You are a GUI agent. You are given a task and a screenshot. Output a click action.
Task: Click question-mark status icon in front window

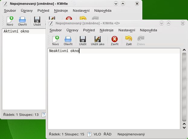coord(89,134)
